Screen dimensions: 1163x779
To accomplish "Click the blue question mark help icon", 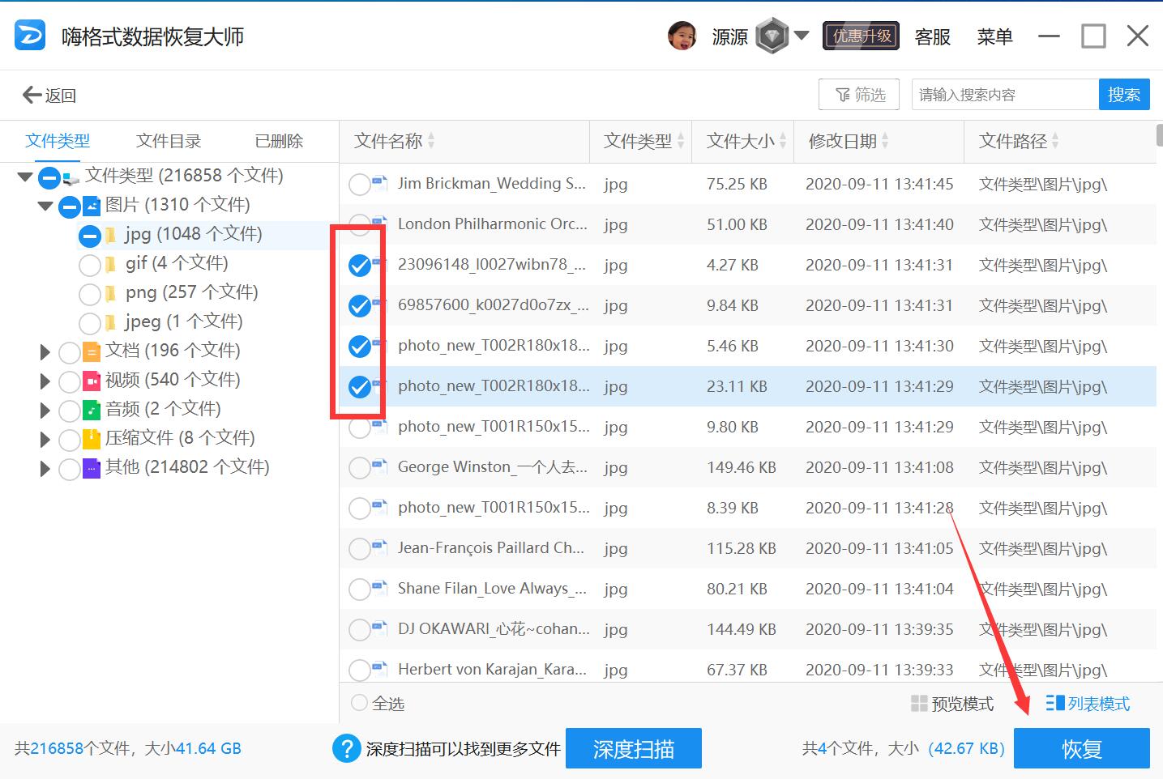I will point(346,748).
